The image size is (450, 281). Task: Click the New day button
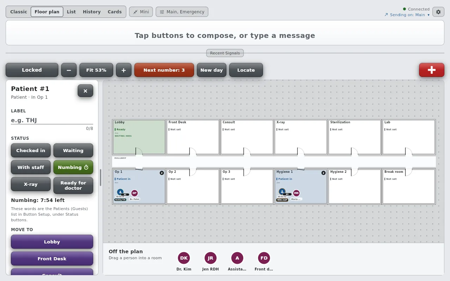coord(212,70)
